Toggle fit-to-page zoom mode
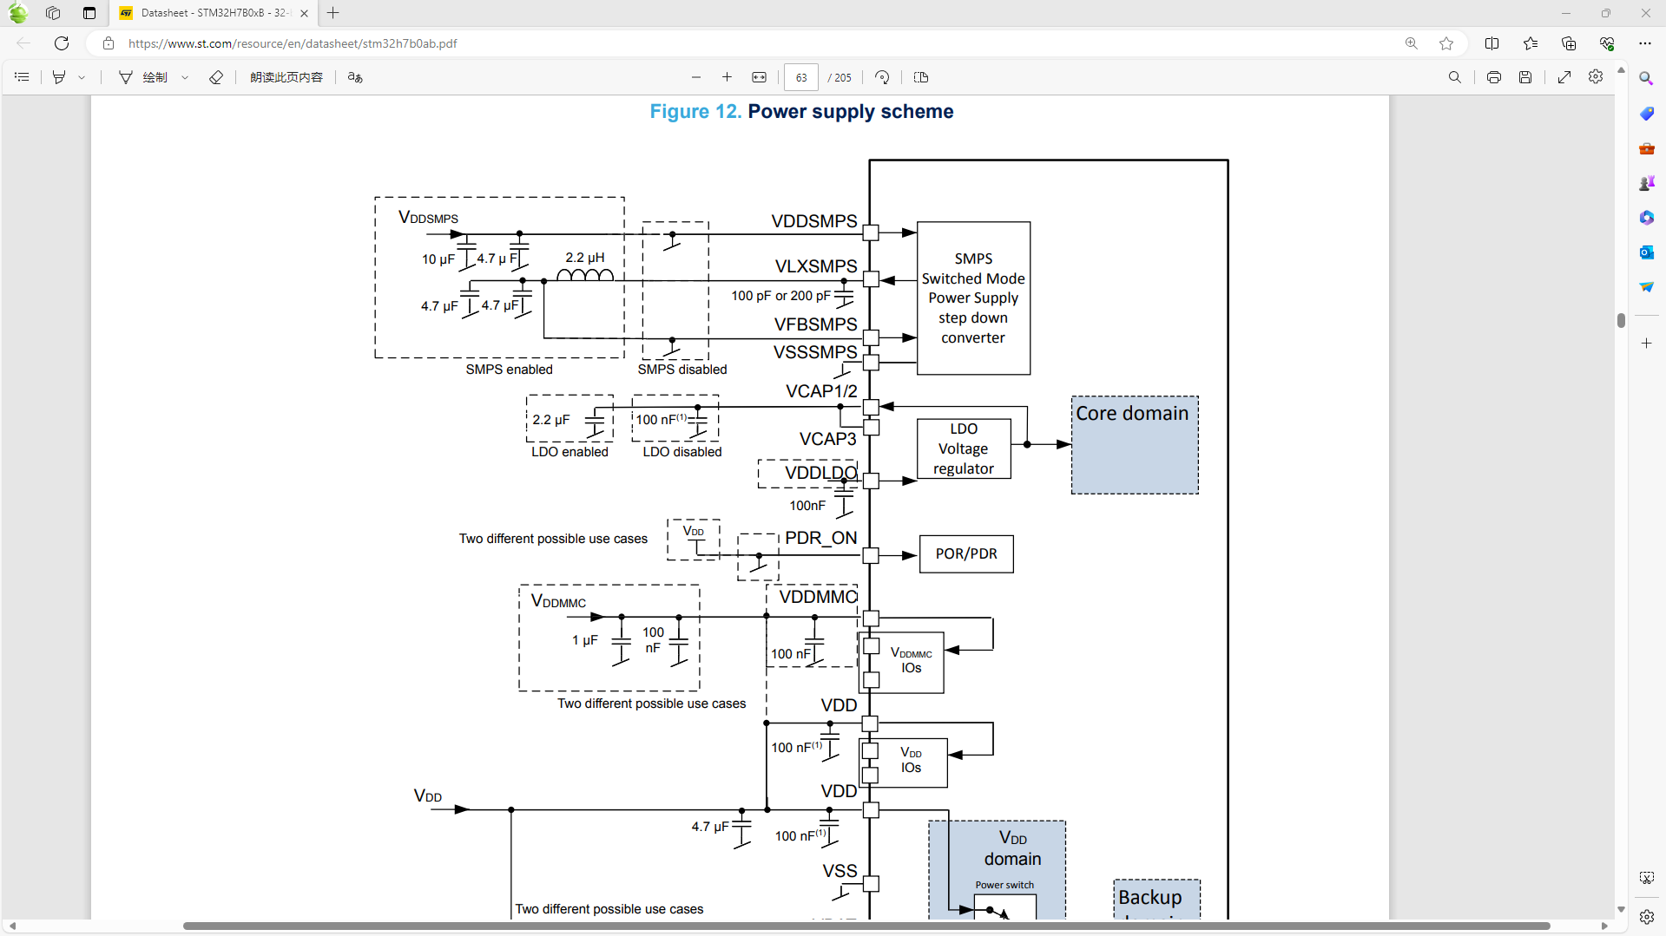 click(759, 77)
